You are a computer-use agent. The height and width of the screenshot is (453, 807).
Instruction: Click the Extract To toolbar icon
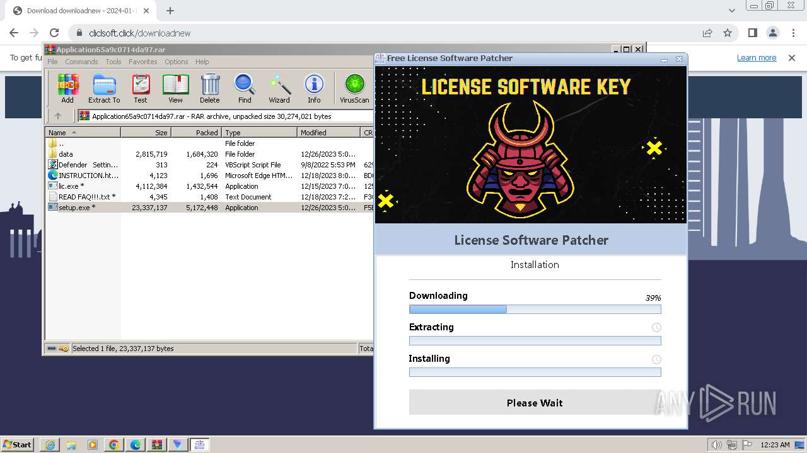(104, 89)
